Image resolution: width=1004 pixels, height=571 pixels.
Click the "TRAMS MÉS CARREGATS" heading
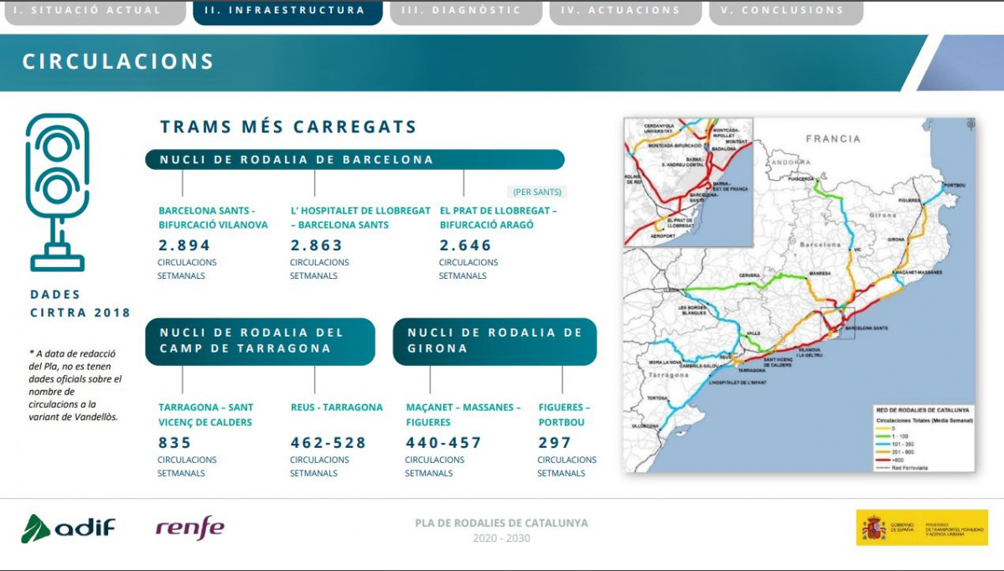tap(288, 126)
